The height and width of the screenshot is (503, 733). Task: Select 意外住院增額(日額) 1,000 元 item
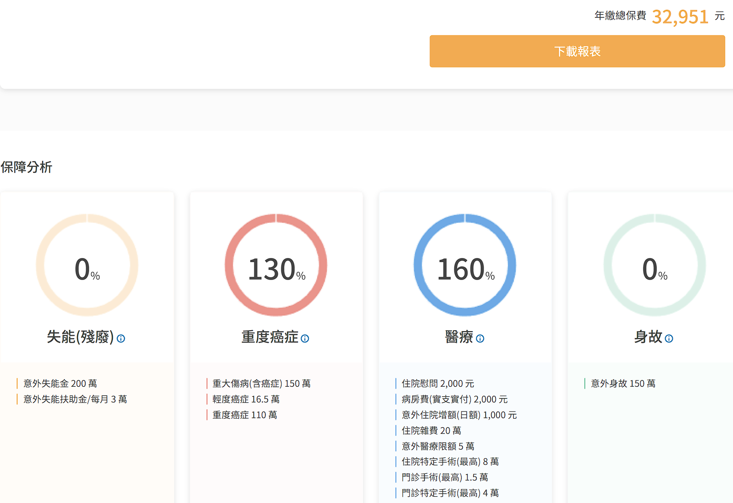pyautogui.click(x=459, y=415)
